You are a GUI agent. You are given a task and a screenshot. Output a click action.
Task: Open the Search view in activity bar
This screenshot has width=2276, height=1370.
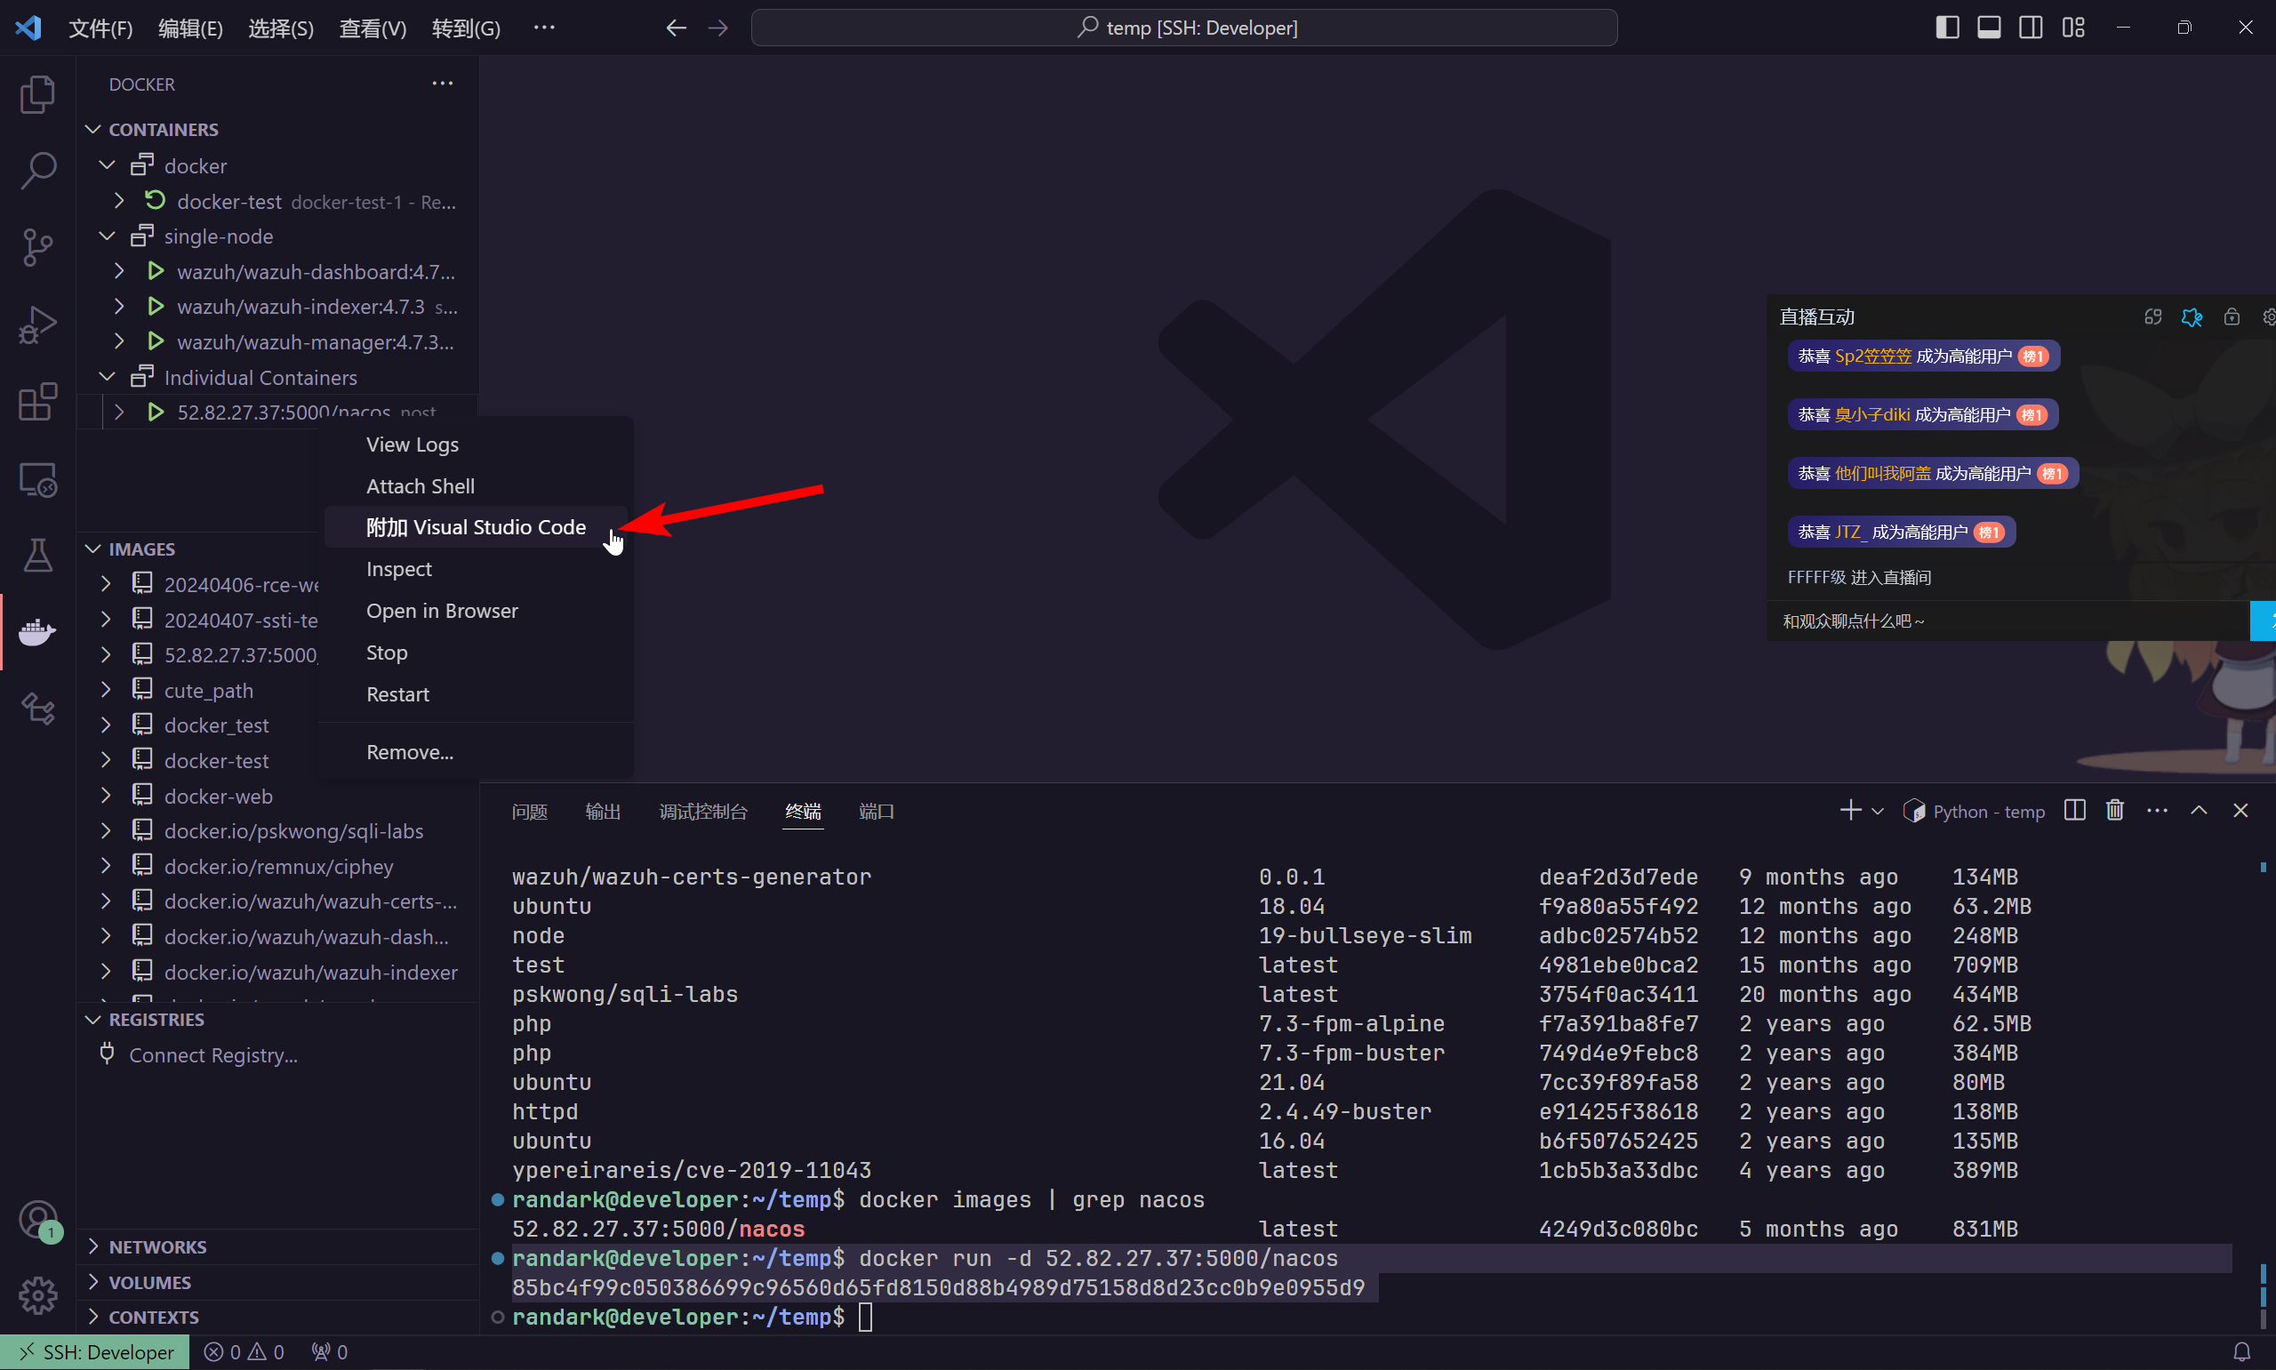(37, 171)
